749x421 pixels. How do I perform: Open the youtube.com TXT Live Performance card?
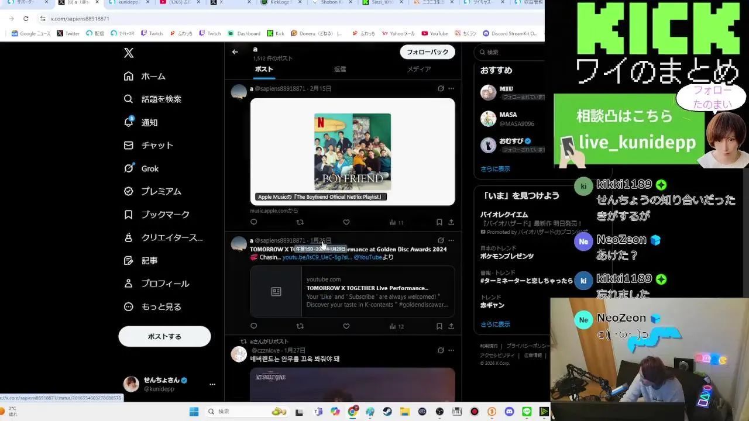(352, 292)
